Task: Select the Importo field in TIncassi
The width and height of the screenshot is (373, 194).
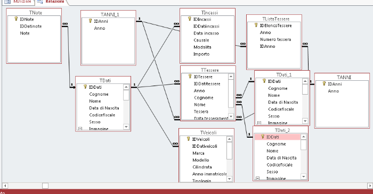Action: click(x=201, y=54)
